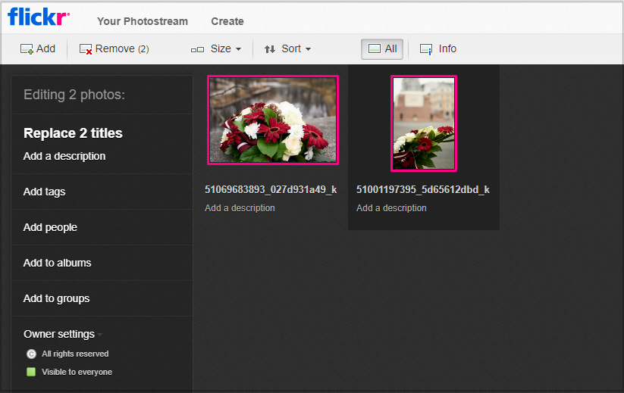Open the Sort dropdown arrow
Screen dimensions: 624x393
coord(308,49)
